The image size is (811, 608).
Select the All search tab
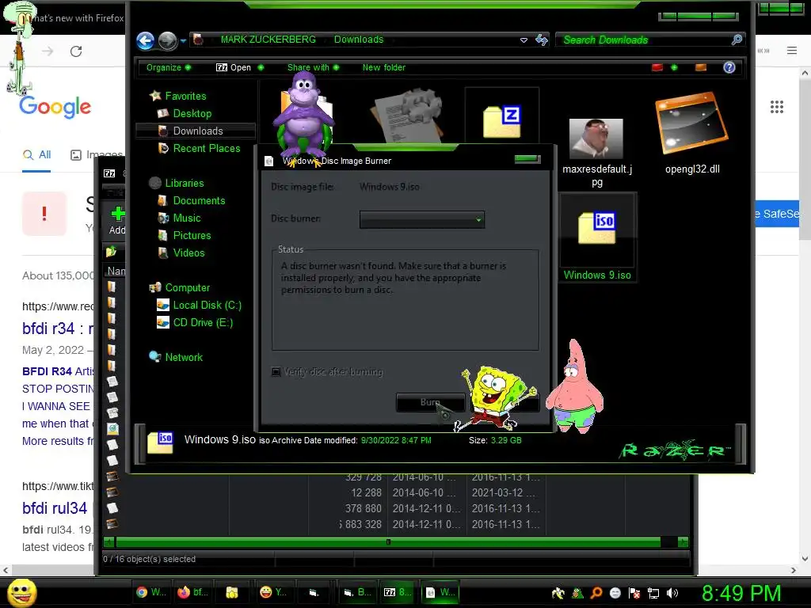click(x=36, y=154)
